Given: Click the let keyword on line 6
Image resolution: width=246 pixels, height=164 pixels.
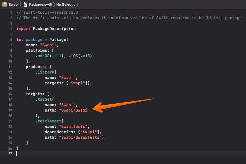Looking at the screenshot, I should click(20, 40).
